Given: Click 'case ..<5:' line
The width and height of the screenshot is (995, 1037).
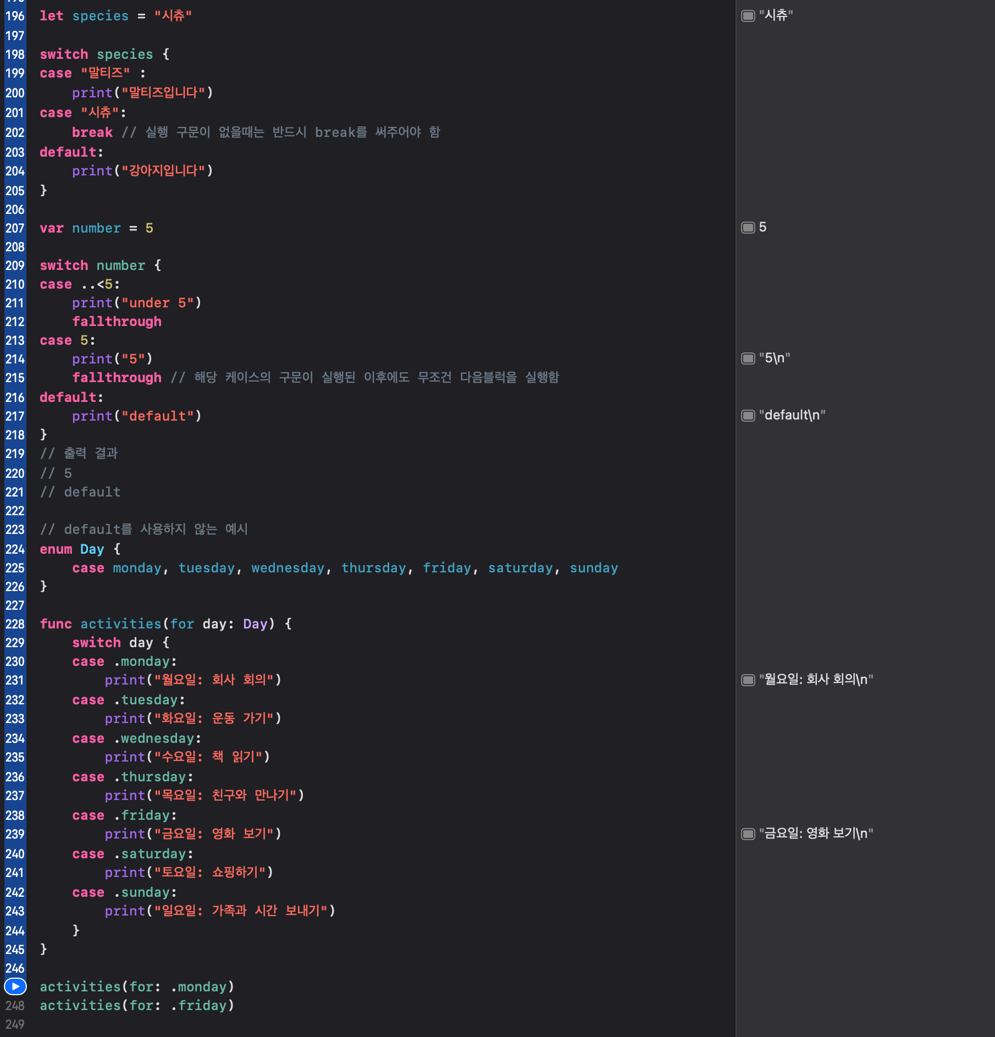Looking at the screenshot, I should (80, 284).
